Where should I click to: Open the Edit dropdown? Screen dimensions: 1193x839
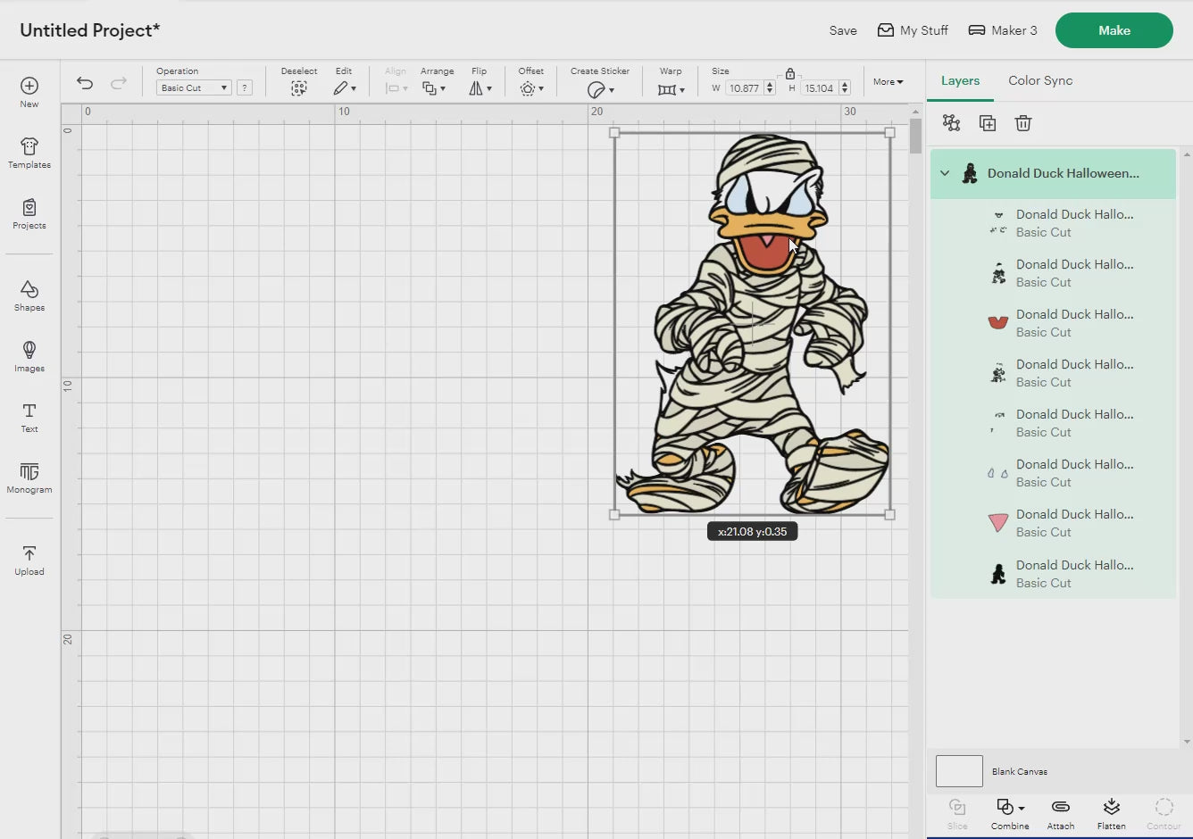coord(345,88)
